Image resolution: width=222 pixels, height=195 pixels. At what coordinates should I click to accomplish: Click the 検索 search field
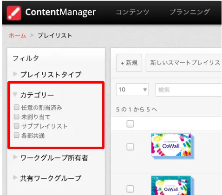[x=189, y=90]
